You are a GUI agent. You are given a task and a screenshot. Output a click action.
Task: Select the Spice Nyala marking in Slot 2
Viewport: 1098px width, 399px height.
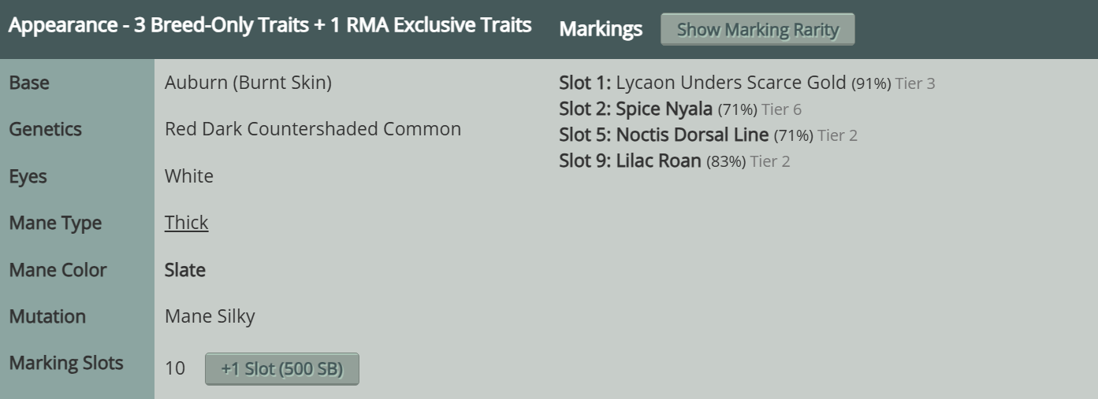(664, 109)
